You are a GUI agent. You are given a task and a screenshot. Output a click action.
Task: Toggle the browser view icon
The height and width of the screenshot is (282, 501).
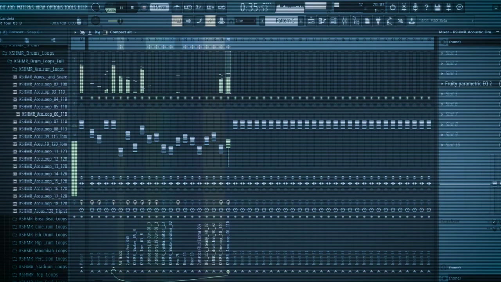(356, 21)
